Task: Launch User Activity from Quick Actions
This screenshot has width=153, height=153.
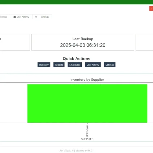Action: (x=93, y=65)
